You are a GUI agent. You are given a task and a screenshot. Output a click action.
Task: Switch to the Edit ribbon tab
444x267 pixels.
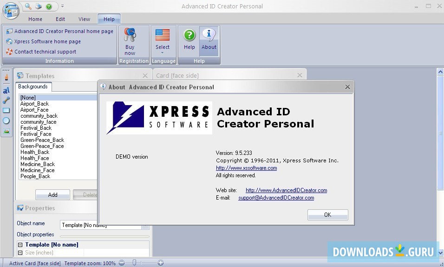[60, 19]
